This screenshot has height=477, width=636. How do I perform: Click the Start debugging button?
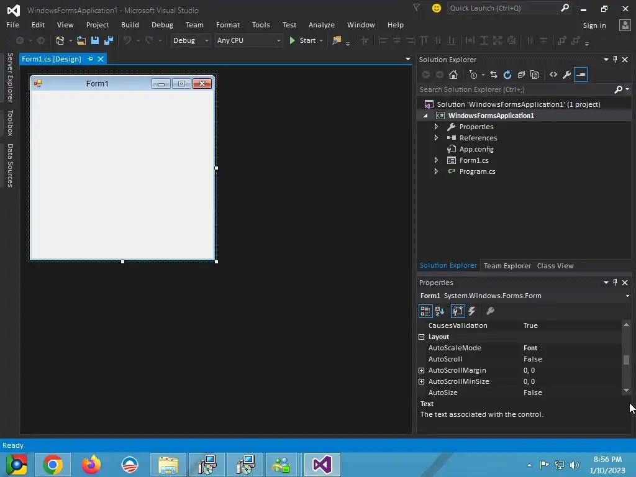click(x=303, y=40)
